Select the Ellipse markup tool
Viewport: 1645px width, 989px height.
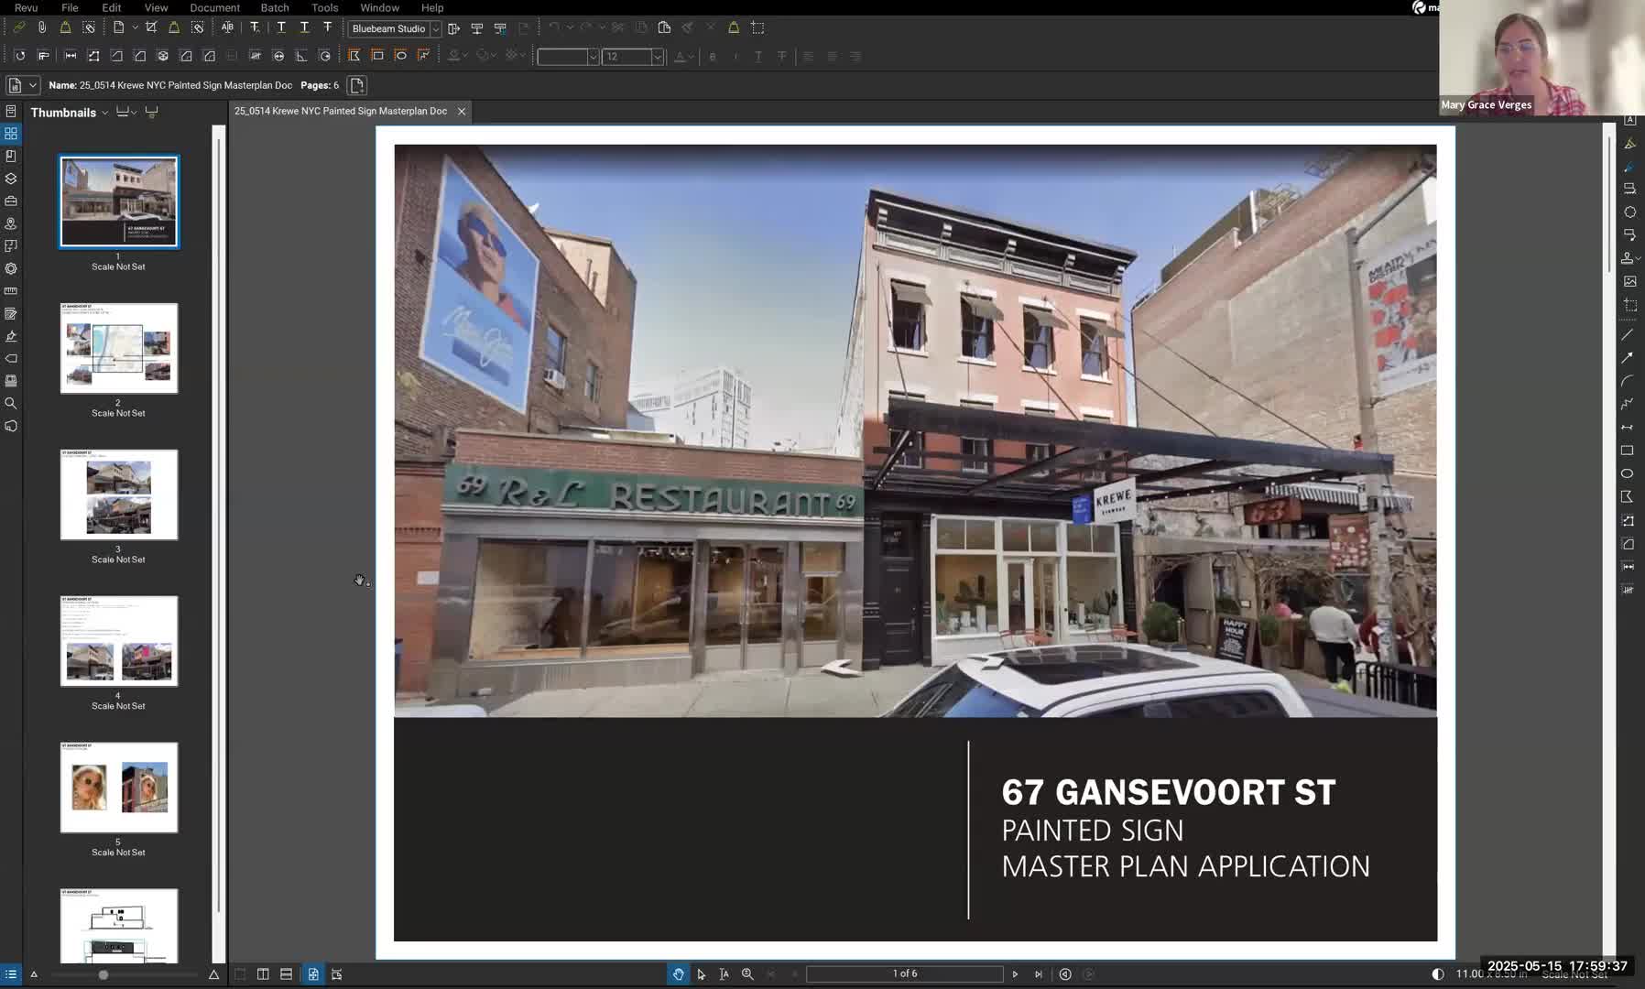[1628, 473]
